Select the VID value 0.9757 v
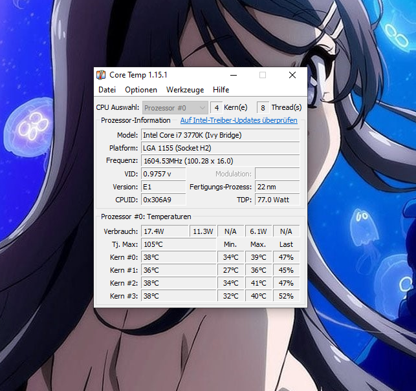The height and width of the screenshot is (391, 416). [164, 174]
